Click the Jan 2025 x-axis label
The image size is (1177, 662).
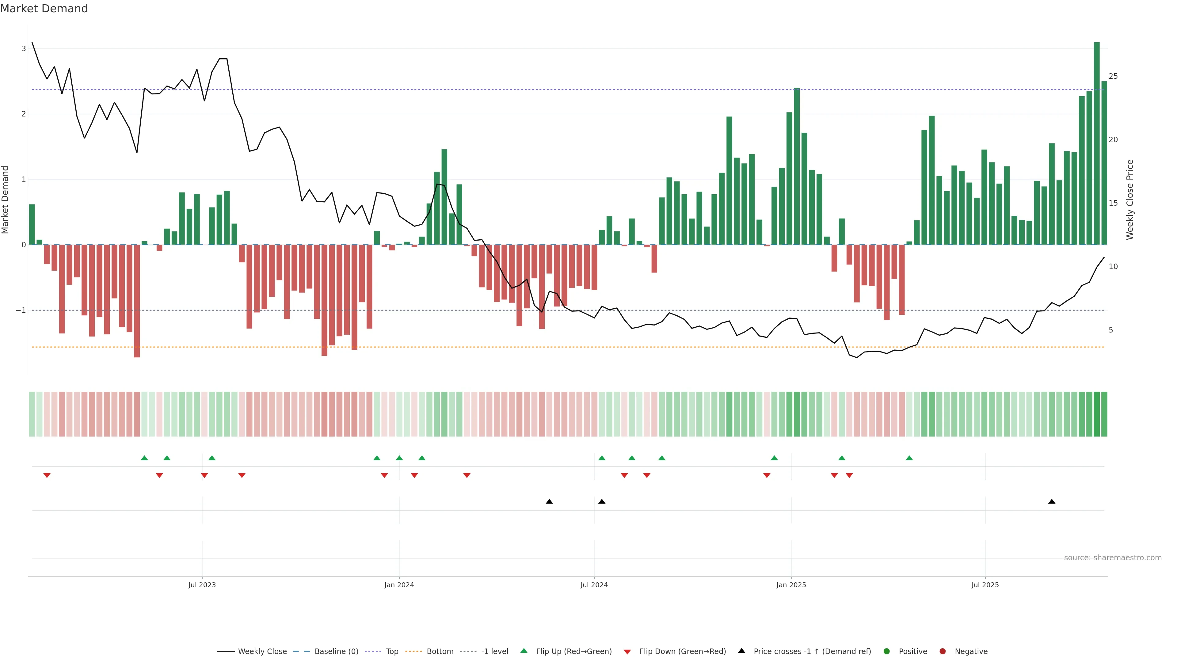tap(791, 585)
